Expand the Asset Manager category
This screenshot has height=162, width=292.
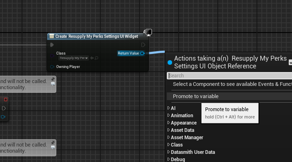tap(168, 137)
